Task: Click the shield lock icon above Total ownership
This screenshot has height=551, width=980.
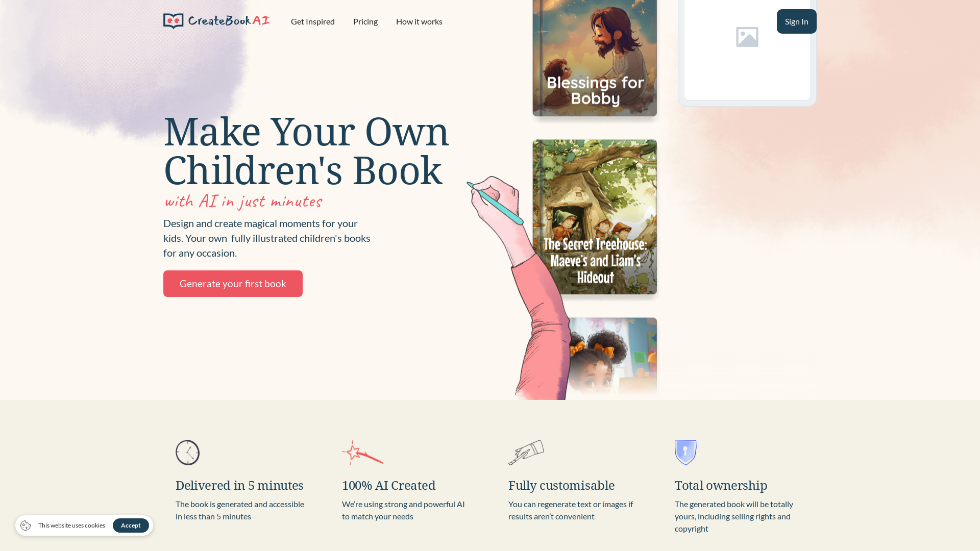Action: tap(685, 453)
